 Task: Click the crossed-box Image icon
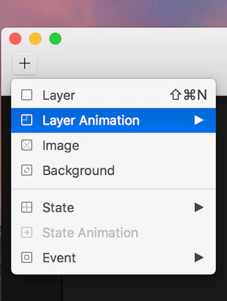[27, 145]
